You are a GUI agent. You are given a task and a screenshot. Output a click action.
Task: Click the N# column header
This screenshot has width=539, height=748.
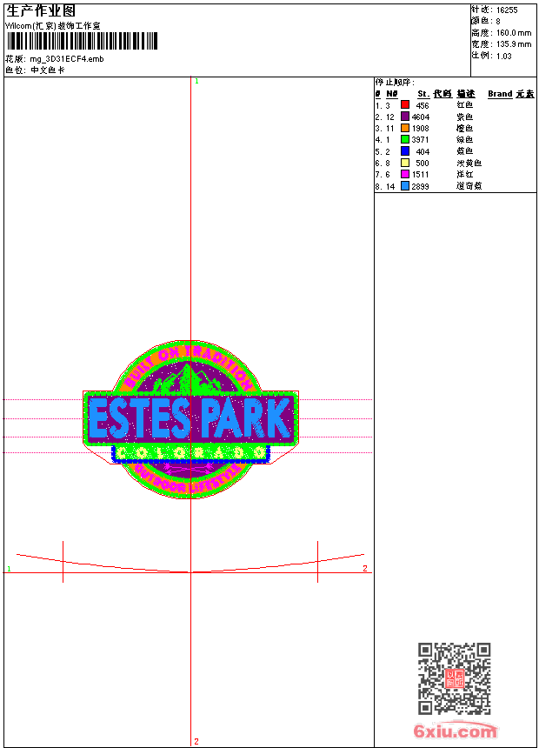coord(391,94)
